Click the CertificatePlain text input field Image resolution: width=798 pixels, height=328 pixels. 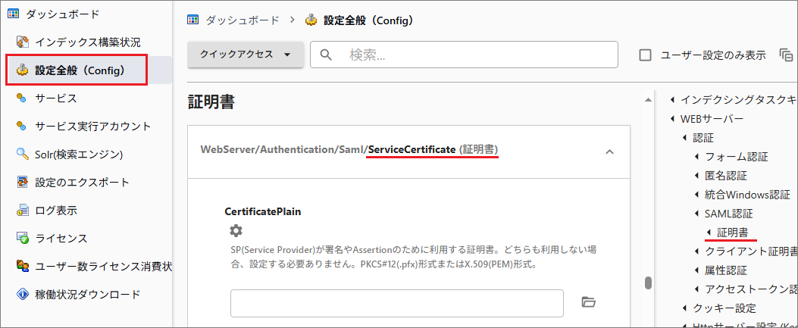(x=397, y=303)
